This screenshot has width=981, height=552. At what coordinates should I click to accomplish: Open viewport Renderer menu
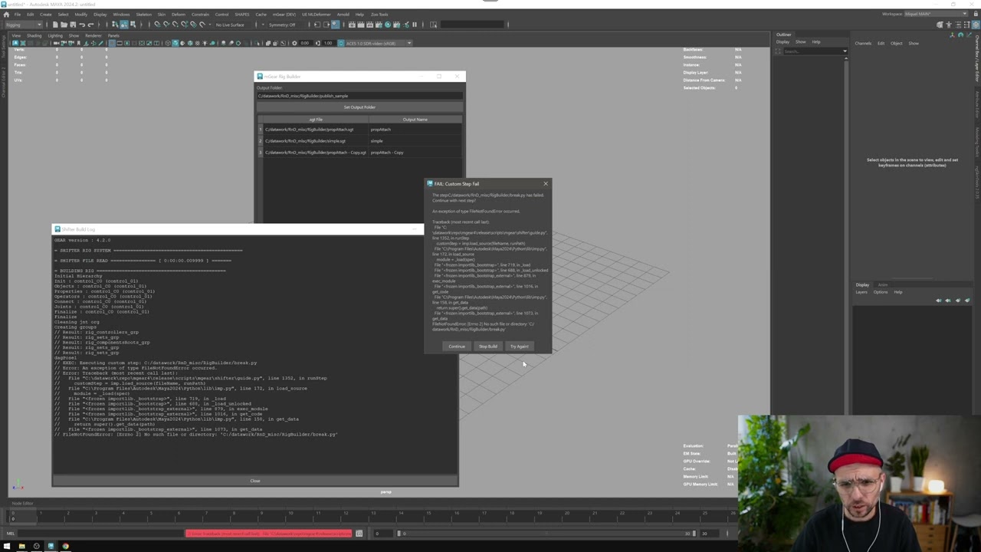(x=94, y=35)
